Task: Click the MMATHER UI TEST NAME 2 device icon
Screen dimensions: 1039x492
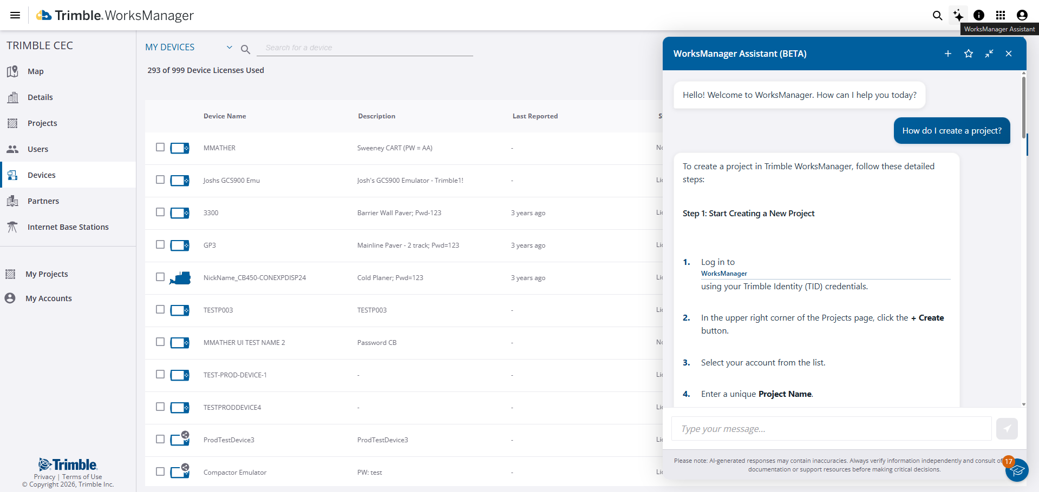Action: 180,343
